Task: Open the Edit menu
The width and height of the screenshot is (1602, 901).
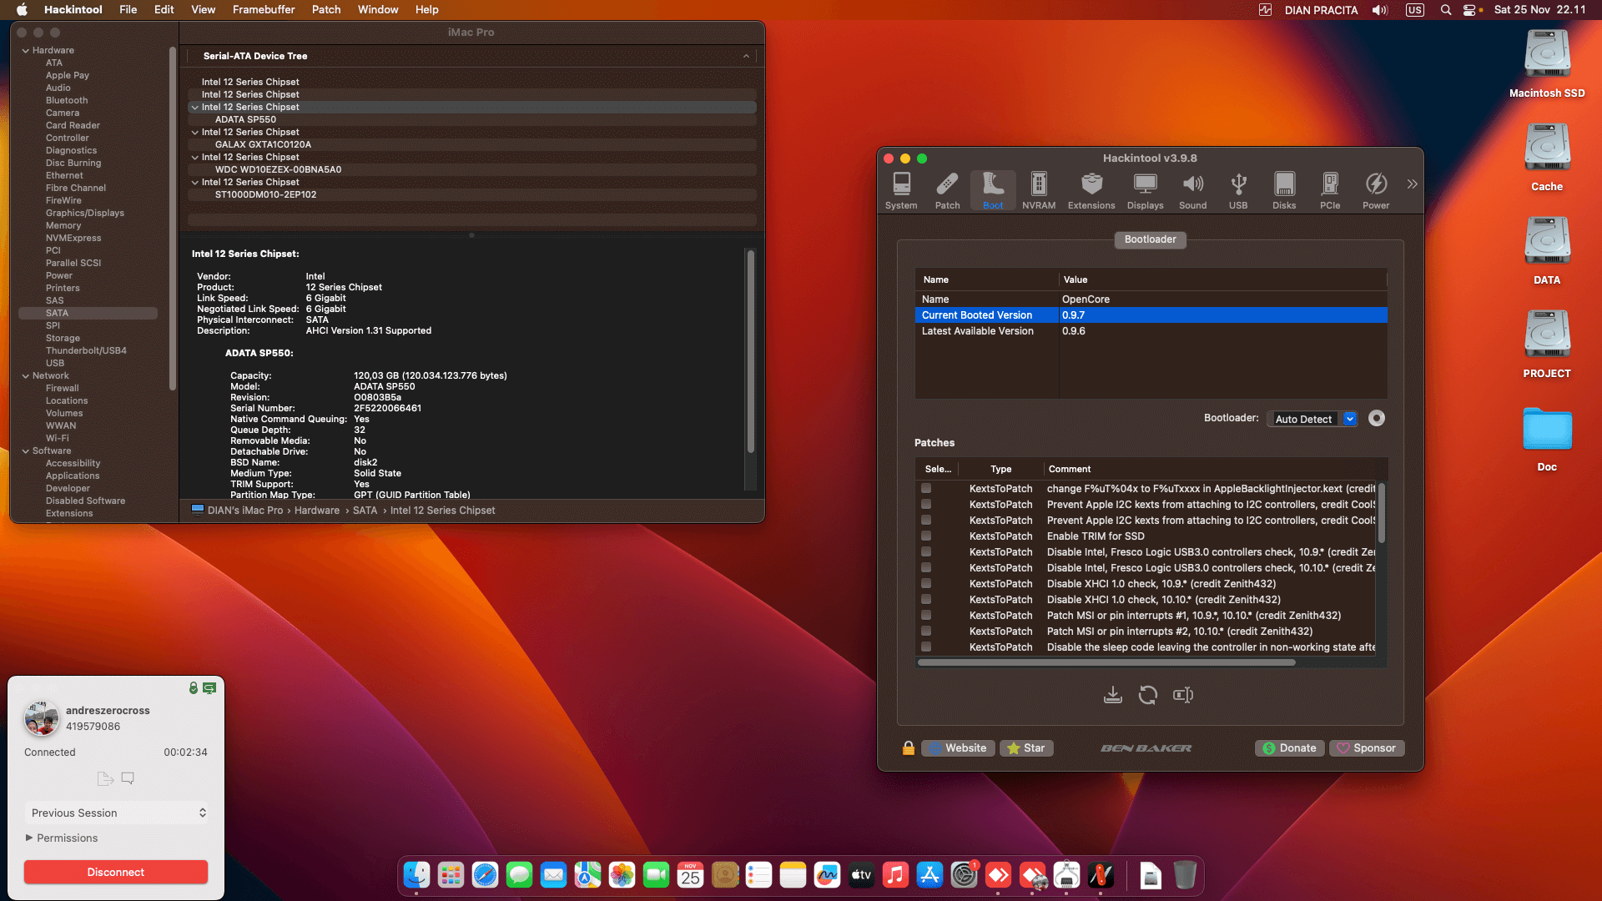Action: click(x=164, y=9)
